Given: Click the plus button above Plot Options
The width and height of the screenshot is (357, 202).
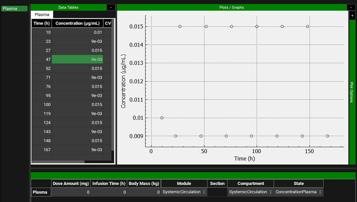Looking at the screenshot, I should point(352,16).
